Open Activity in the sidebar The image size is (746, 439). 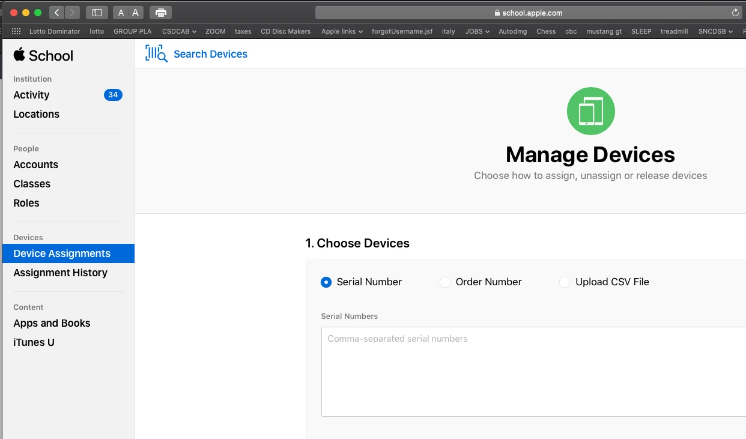[x=31, y=95]
